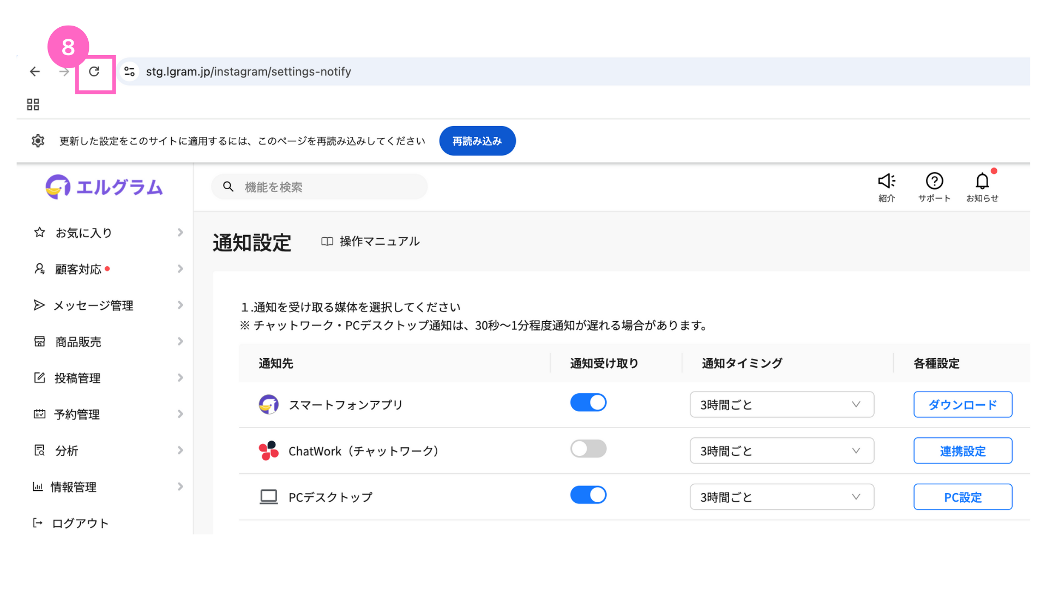Image resolution: width=1047 pixels, height=589 pixels.
Task: Click the 操作マニュアル book icon
Action: coord(327,241)
